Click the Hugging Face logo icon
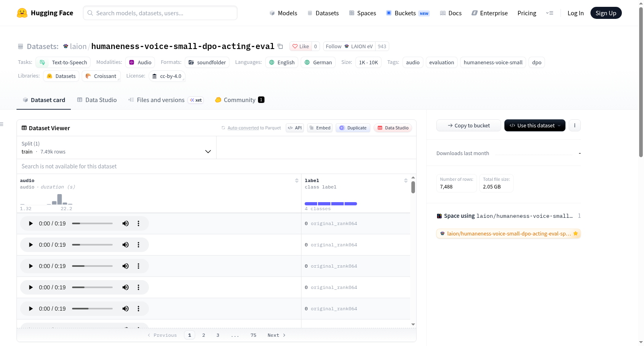 [x=22, y=13]
